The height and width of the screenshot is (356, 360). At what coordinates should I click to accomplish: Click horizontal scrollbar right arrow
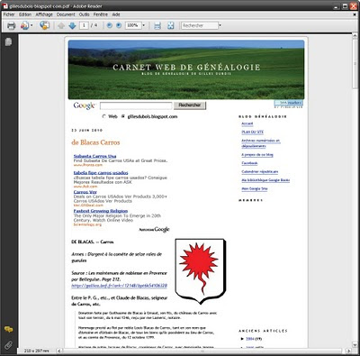[x=348, y=351]
